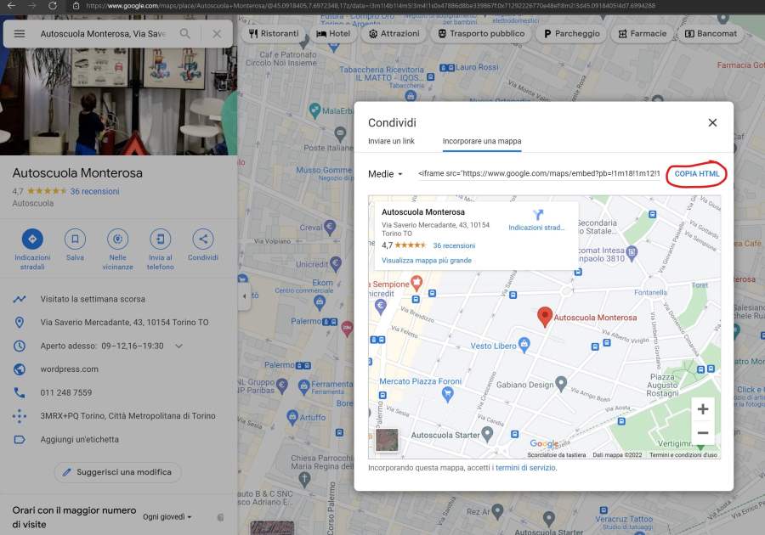Select the Incorporare una mappa tab
The image size is (765, 535).
tap(482, 141)
